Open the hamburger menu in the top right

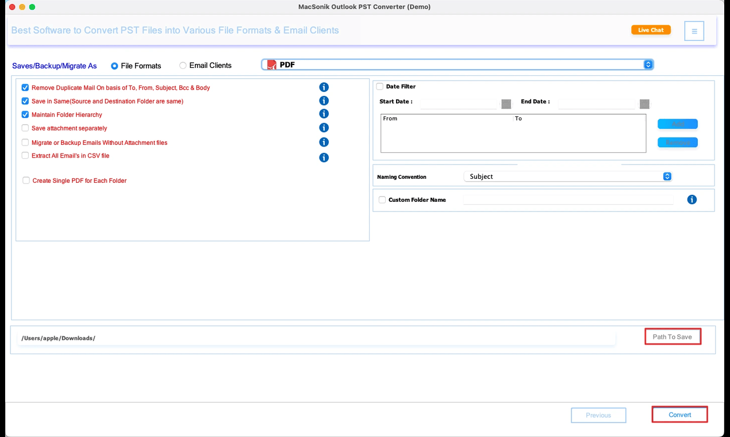point(694,30)
